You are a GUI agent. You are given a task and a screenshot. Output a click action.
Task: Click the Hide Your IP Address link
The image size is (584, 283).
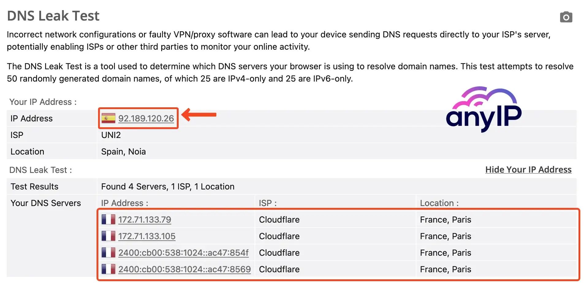point(528,170)
